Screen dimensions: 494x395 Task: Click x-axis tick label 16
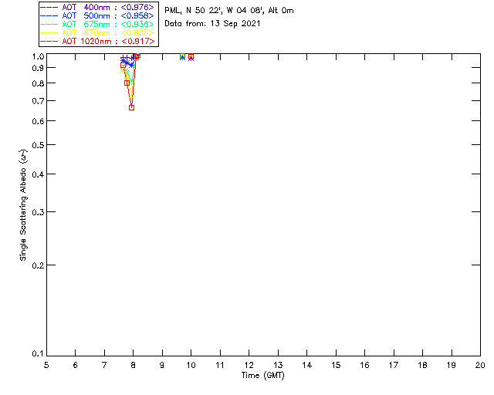coord(365,365)
